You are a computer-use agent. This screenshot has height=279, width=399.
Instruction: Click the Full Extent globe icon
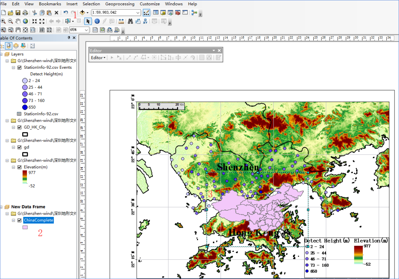coord(25,21)
